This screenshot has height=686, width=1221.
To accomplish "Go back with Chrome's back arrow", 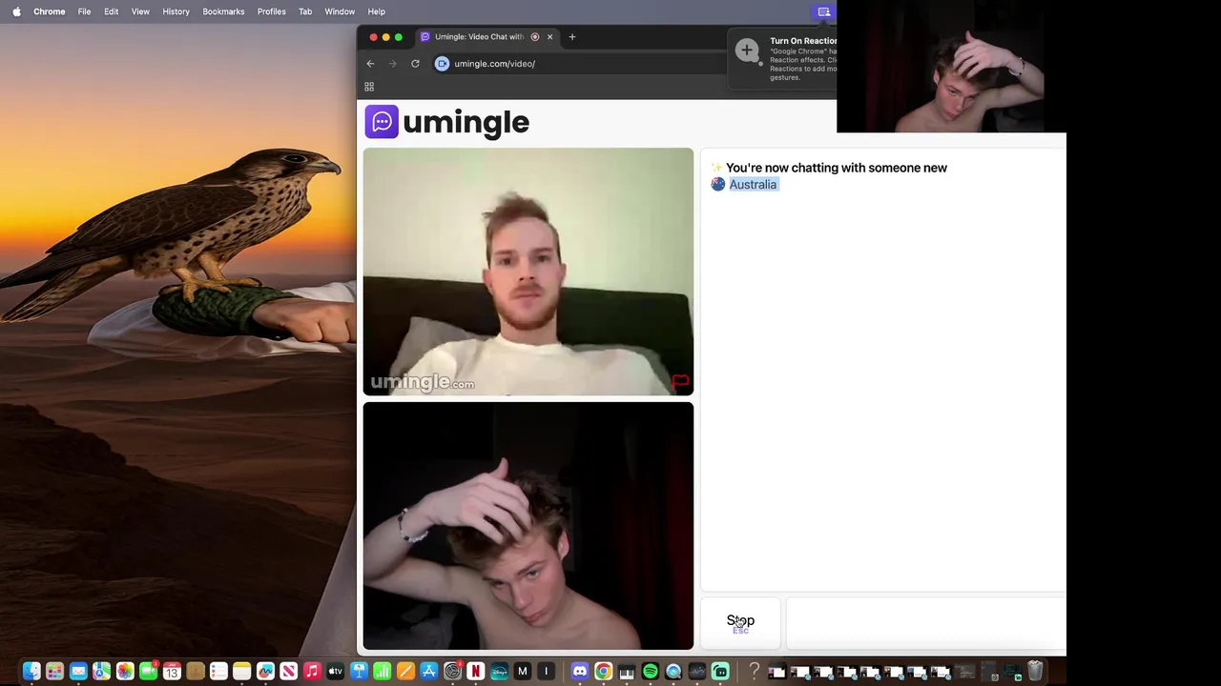I will point(370,64).
